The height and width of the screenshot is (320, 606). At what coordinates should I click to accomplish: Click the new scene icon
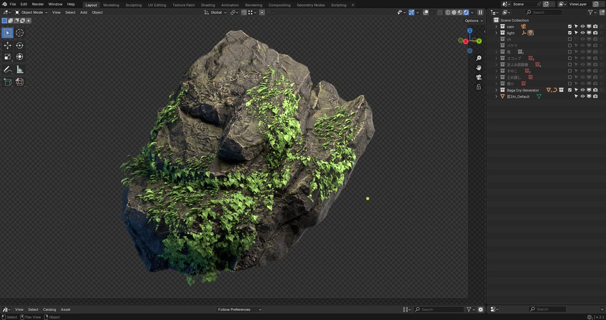pos(546,4)
